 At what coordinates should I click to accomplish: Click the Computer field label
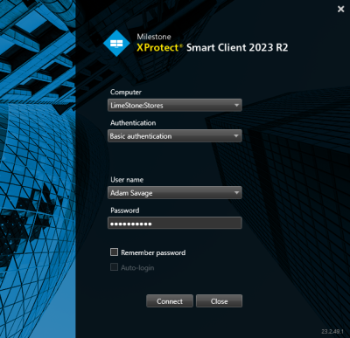(x=126, y=93)
